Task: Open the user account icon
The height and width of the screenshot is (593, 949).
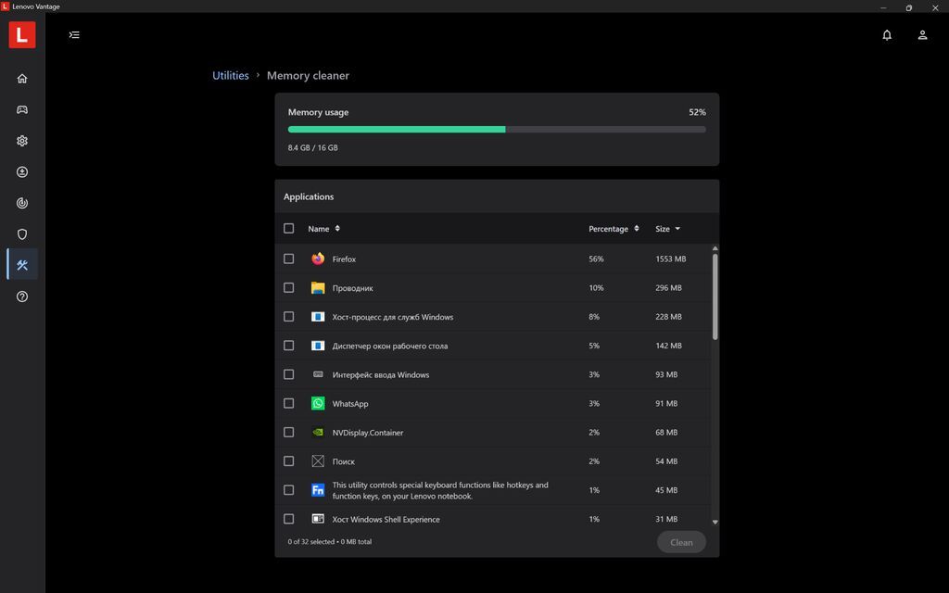Action: (922, 35)
